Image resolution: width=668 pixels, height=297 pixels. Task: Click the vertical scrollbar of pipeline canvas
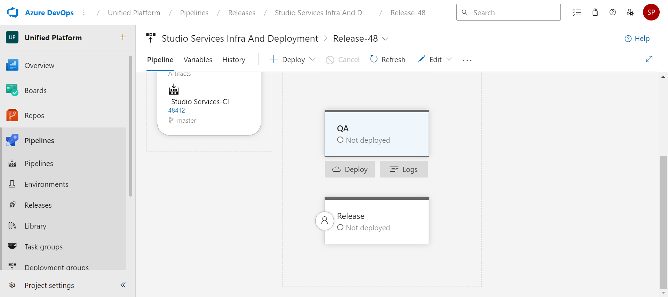(663, 222)
